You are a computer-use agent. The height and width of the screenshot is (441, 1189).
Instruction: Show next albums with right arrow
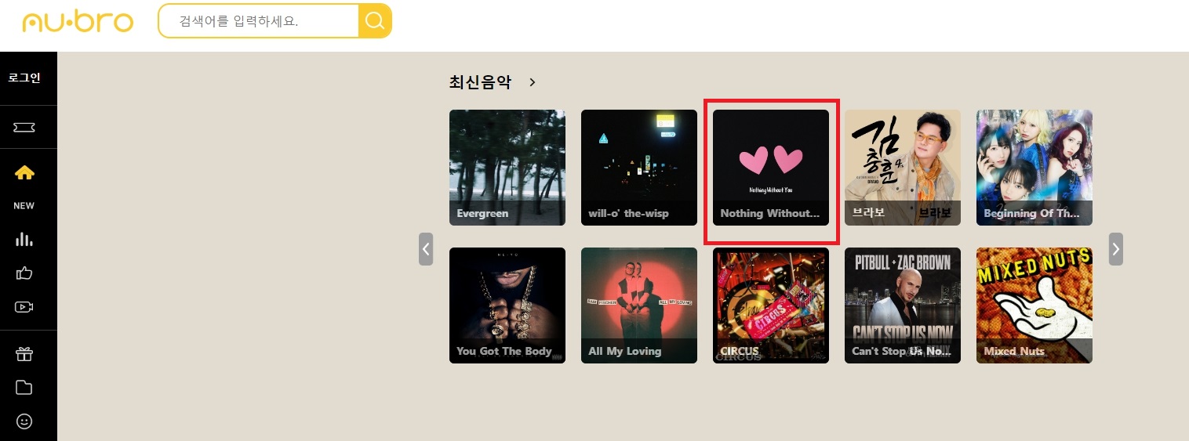pyautogui.click(x=1115, y=249)
